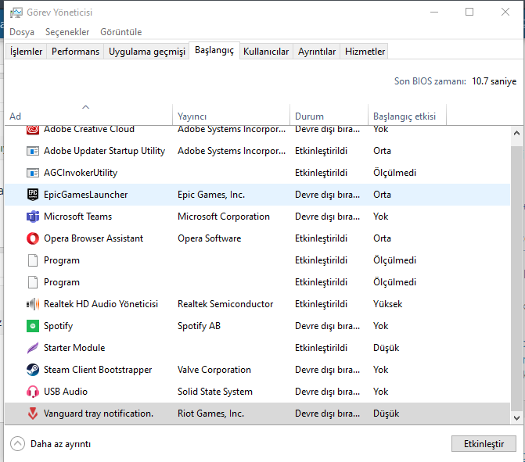This screenshot has height=462, width=525.
Task: Select the AGCInvokerUtility row name
Action: 81,173
